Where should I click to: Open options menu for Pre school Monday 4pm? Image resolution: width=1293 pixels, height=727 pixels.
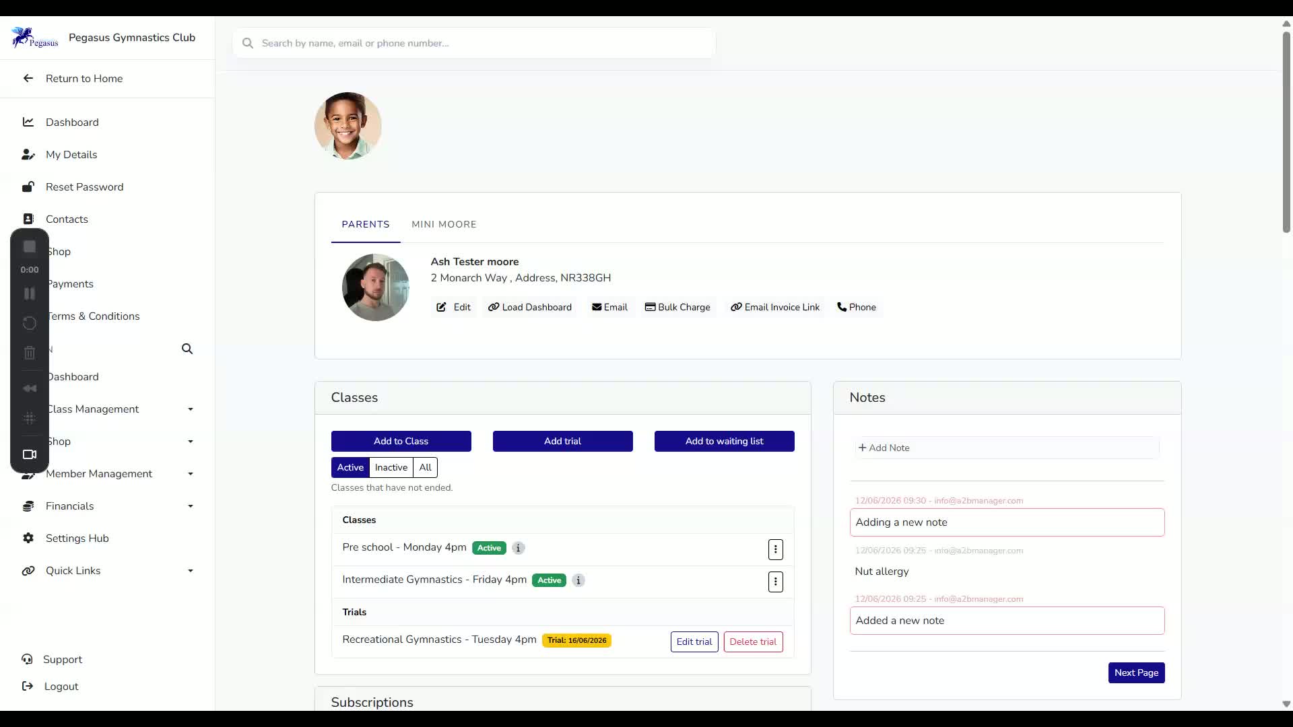(x=775, y=549)
